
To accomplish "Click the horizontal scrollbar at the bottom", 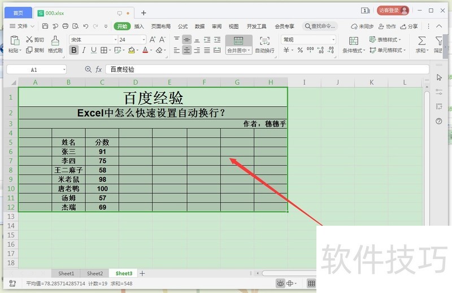I will 289,273.
